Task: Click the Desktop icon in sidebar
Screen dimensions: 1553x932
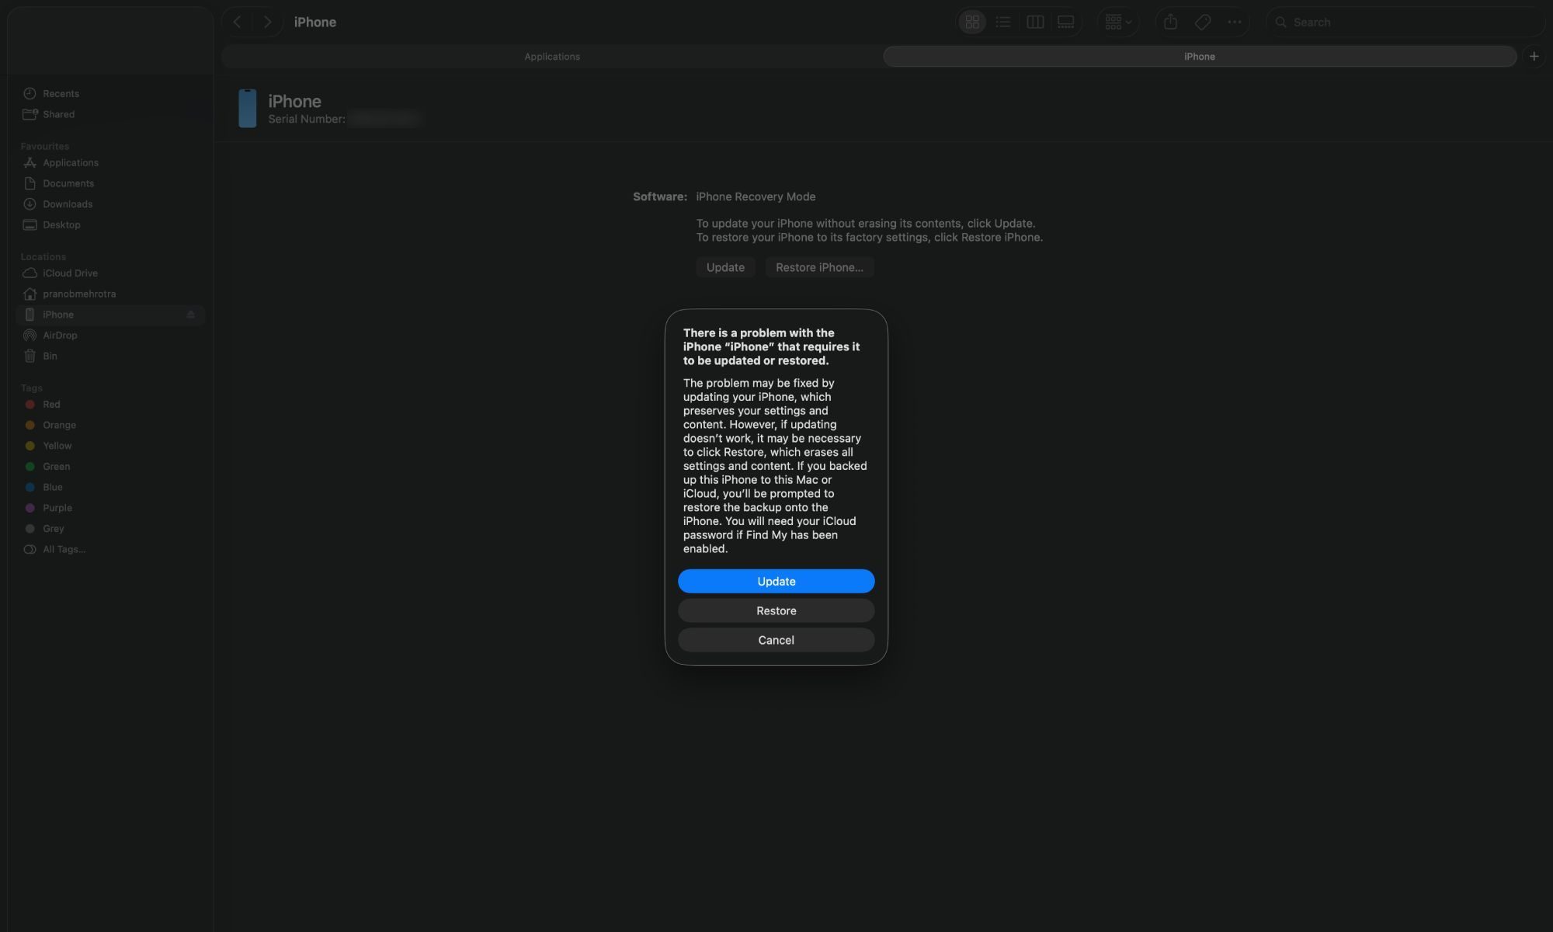Action: pos(30,224)
